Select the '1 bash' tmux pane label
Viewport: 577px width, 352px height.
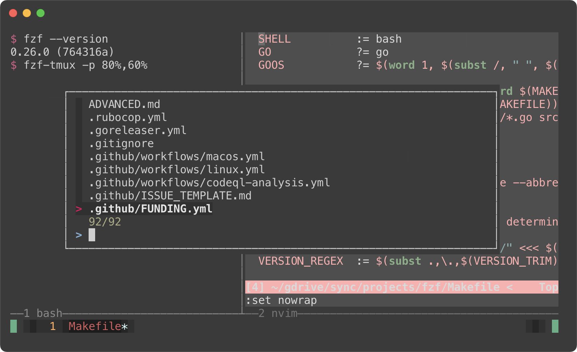pyautogui.click(x=43, y=313)
